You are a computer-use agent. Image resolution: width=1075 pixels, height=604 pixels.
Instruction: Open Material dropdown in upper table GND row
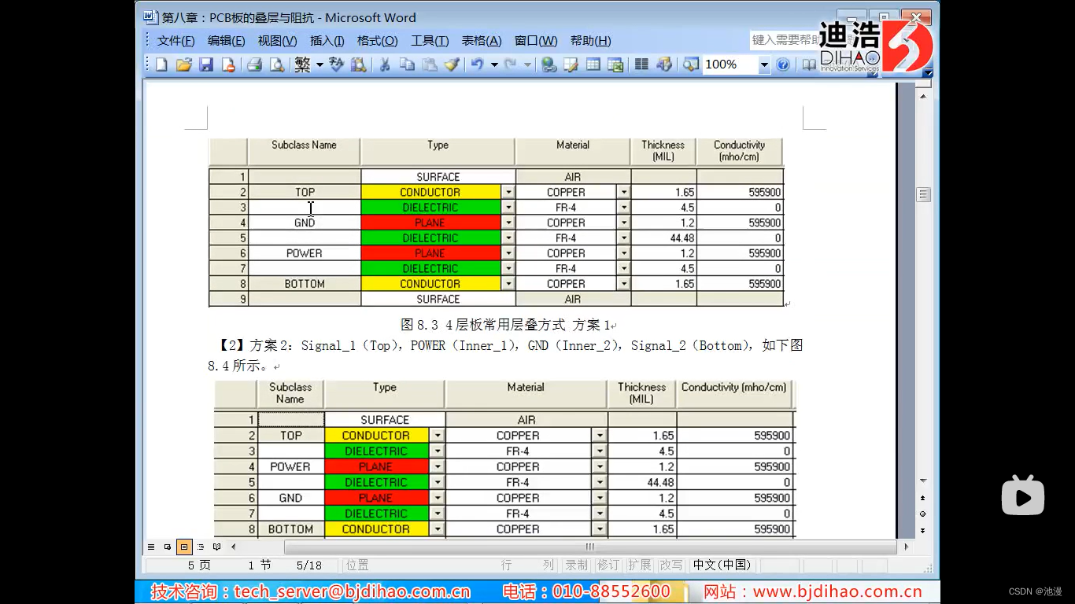click(624, 223)
